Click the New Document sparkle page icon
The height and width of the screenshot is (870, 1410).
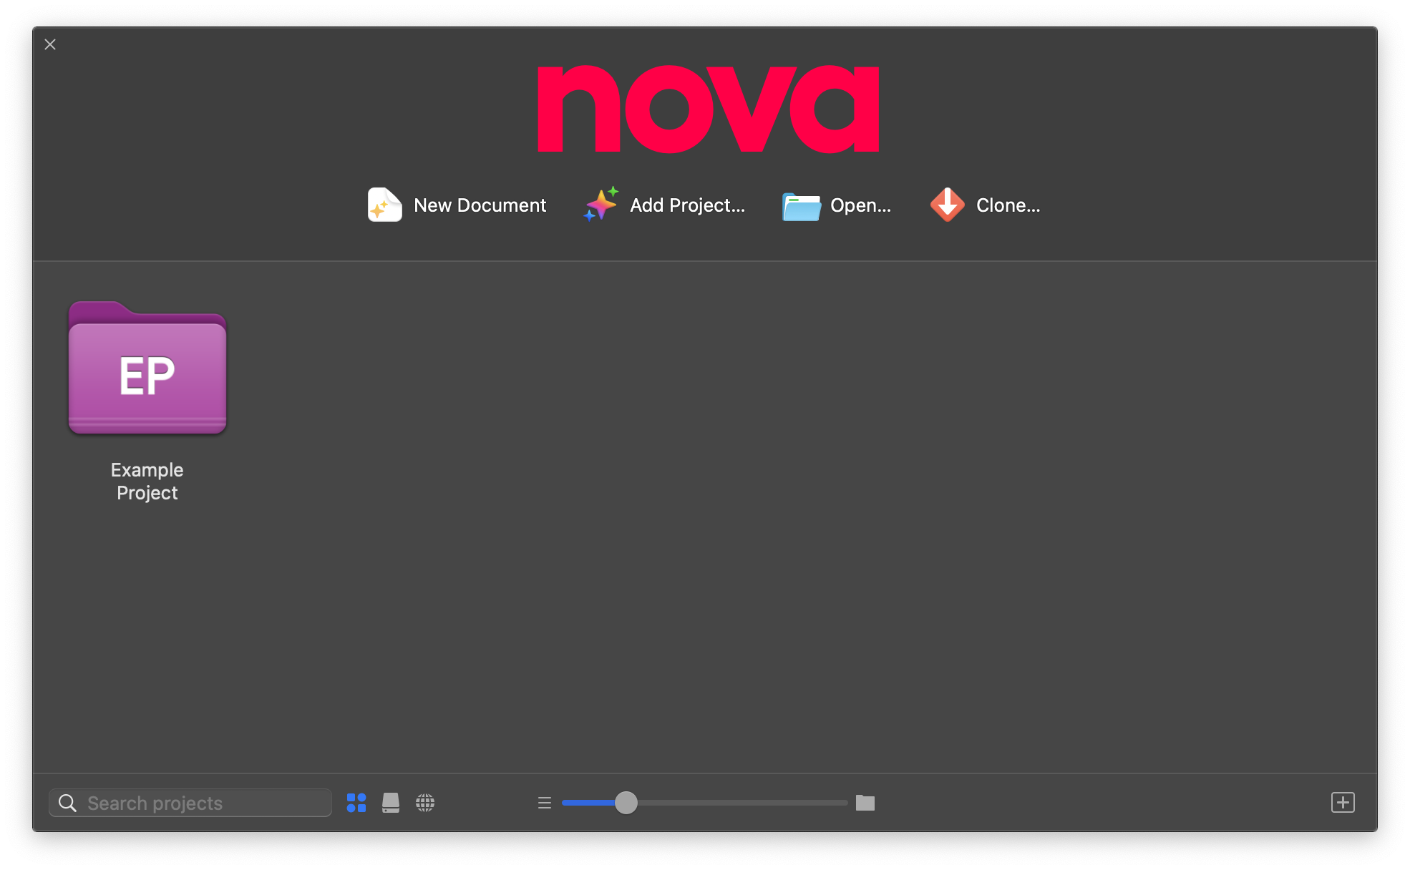pyautogui.click(x=384, y=205)
